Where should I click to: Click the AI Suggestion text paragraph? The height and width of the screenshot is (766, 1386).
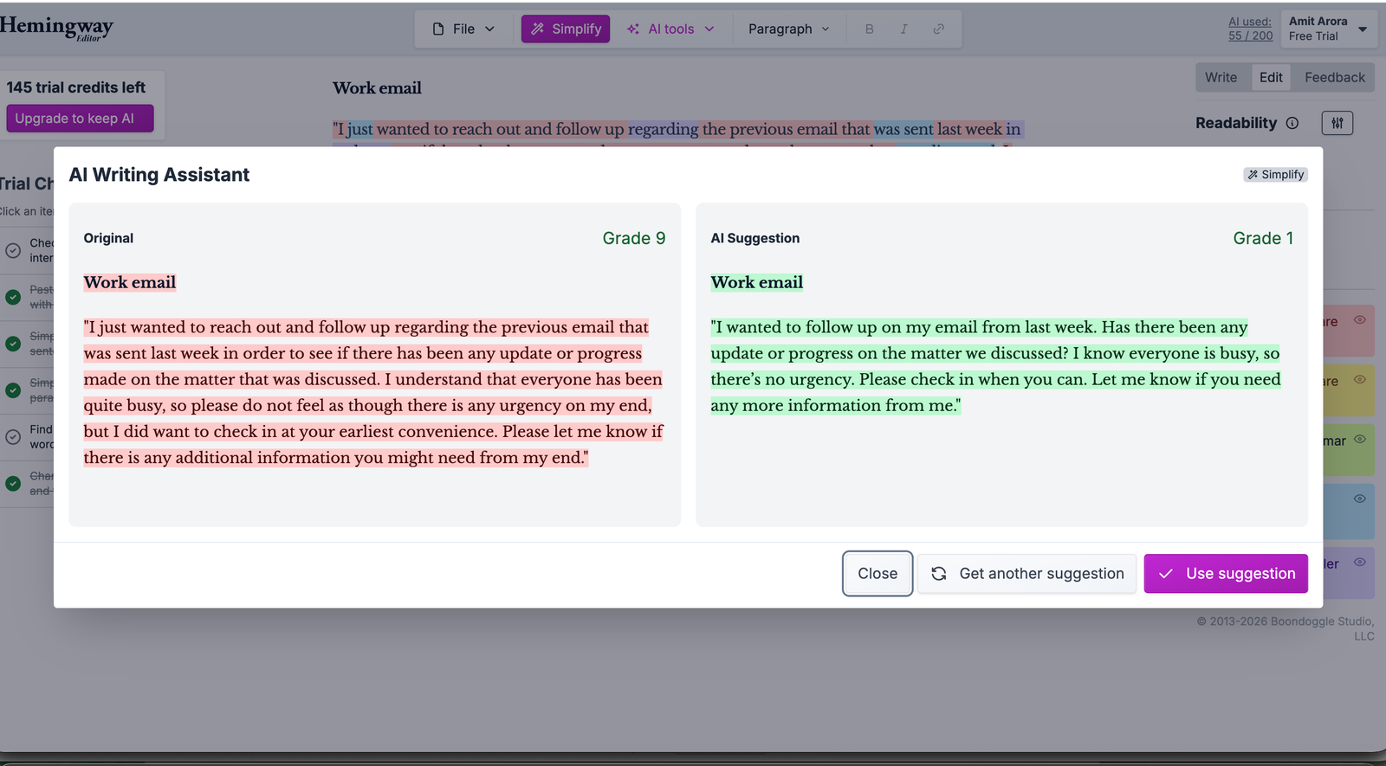(996, 366)
